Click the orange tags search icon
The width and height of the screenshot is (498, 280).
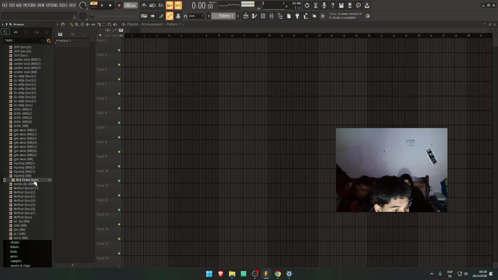point(49,40)
